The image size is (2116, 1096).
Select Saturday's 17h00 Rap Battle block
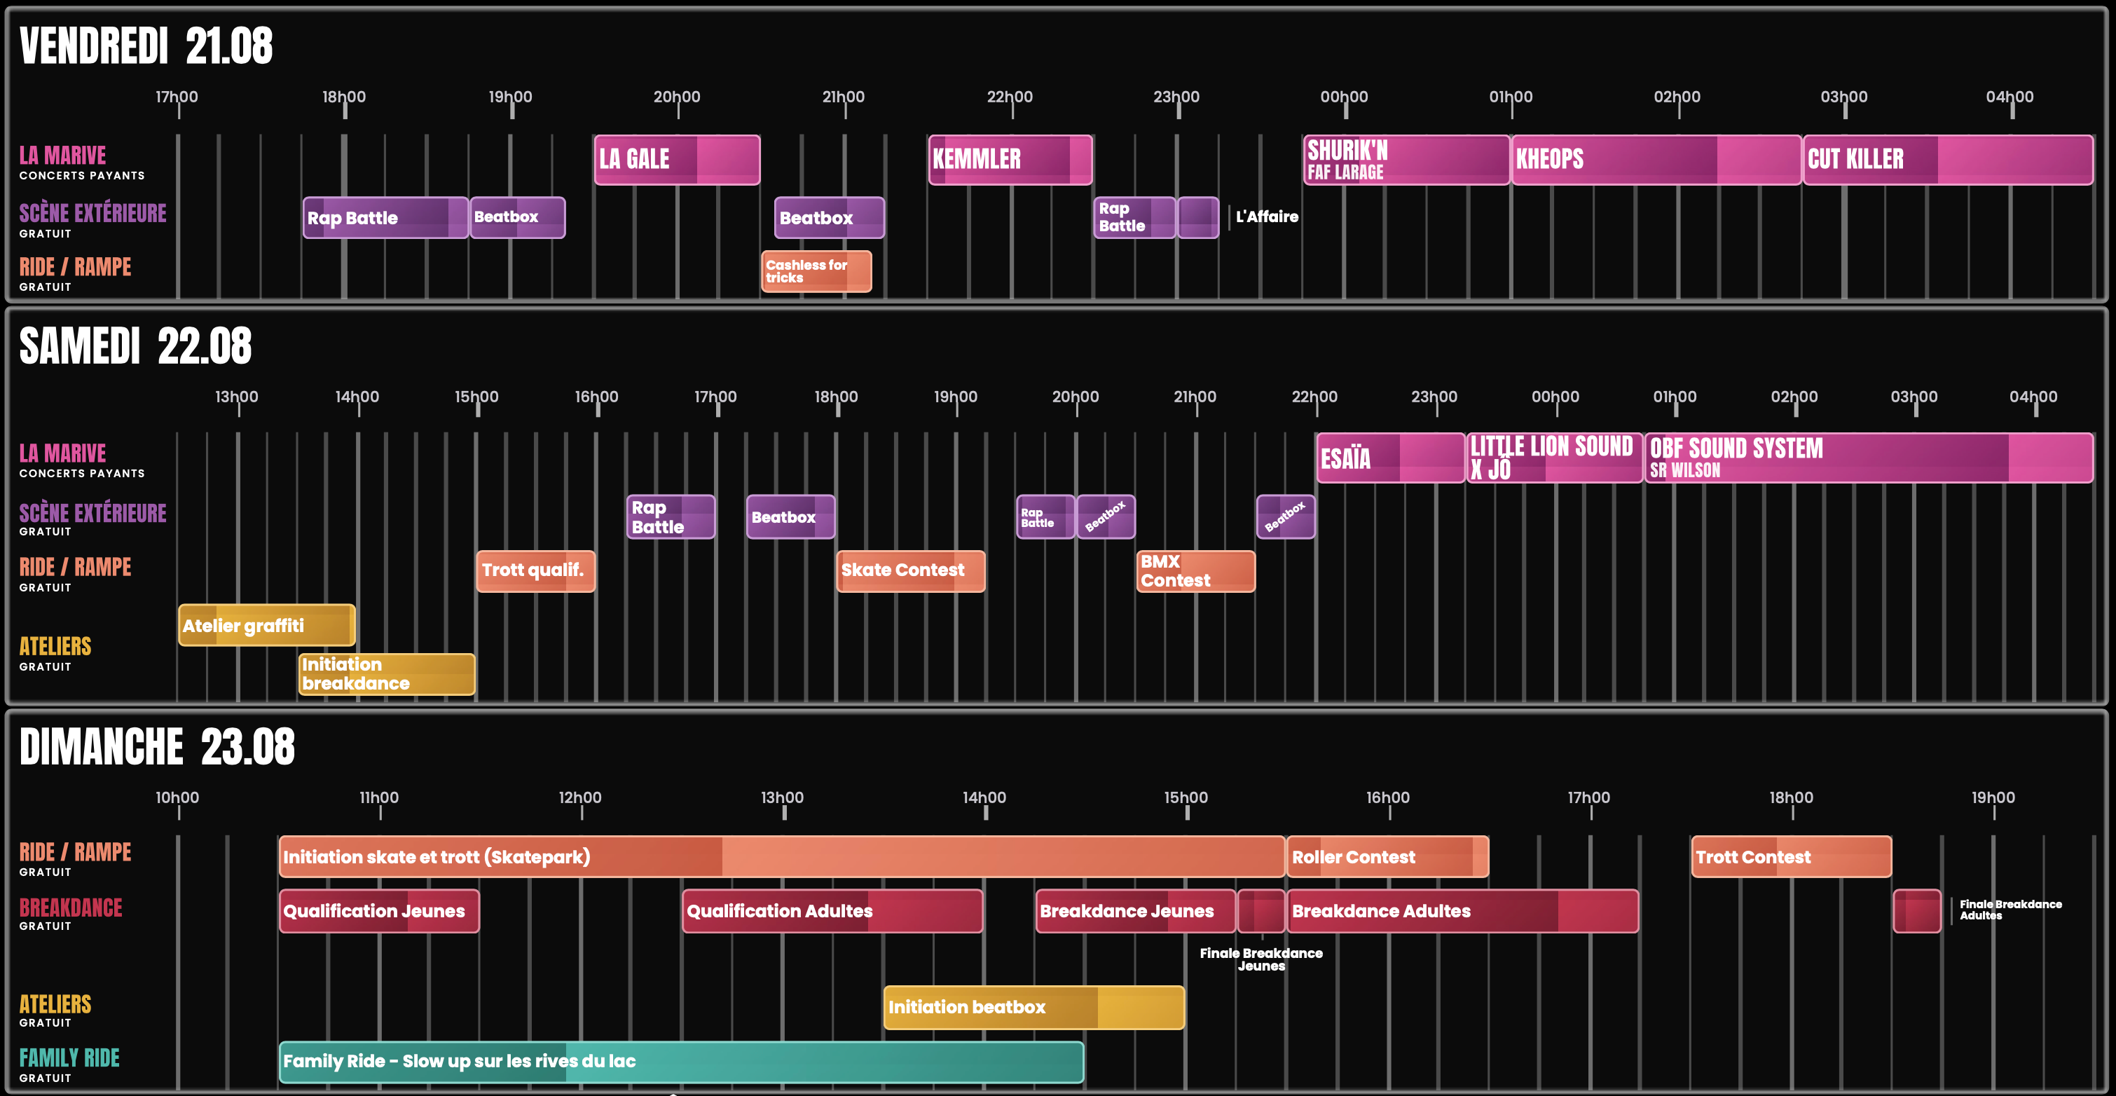tap(671, 516)
